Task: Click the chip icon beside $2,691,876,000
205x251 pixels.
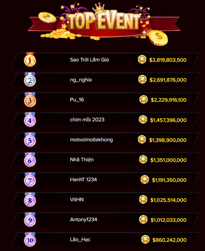Action: coord(142,79)
